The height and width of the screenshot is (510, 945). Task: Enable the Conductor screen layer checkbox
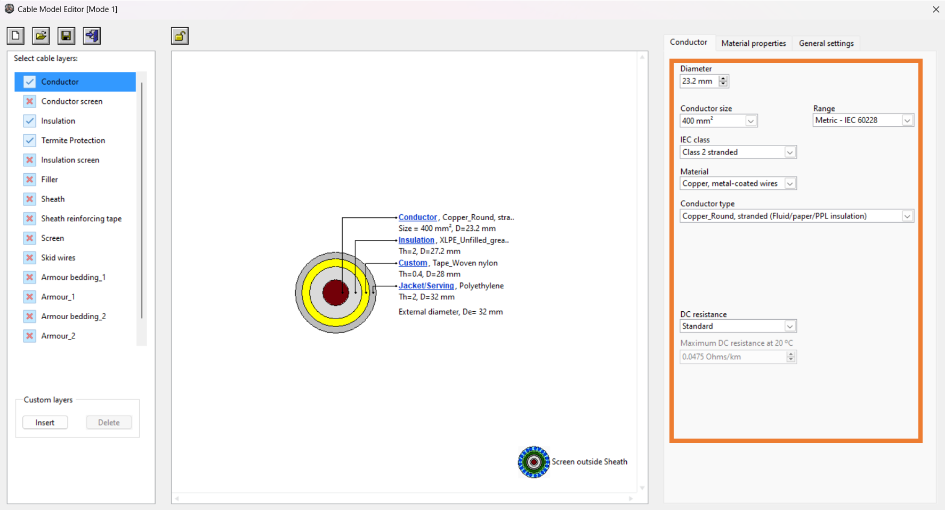(x=30, y=101)
